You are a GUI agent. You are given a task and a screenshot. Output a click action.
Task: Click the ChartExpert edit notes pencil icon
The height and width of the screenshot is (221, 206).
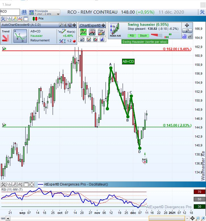[89, 39]
